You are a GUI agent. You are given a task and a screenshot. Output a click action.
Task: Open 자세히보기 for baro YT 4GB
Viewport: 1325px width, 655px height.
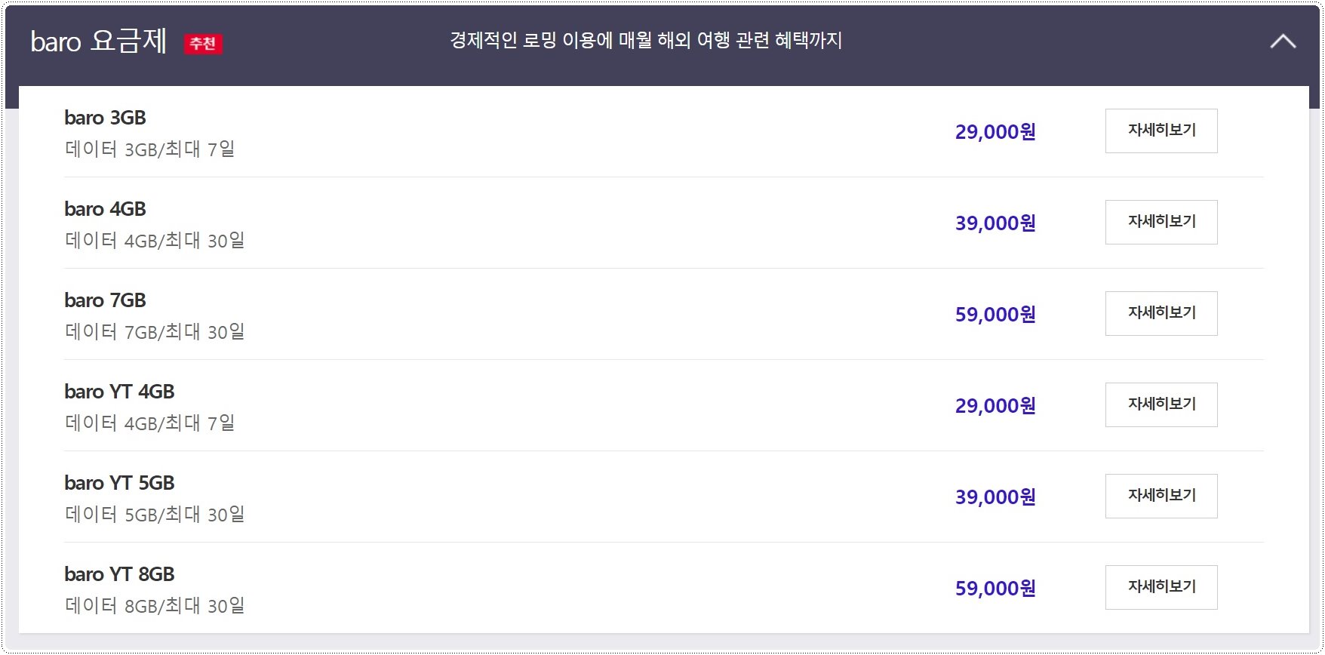tap(1161, 404)
